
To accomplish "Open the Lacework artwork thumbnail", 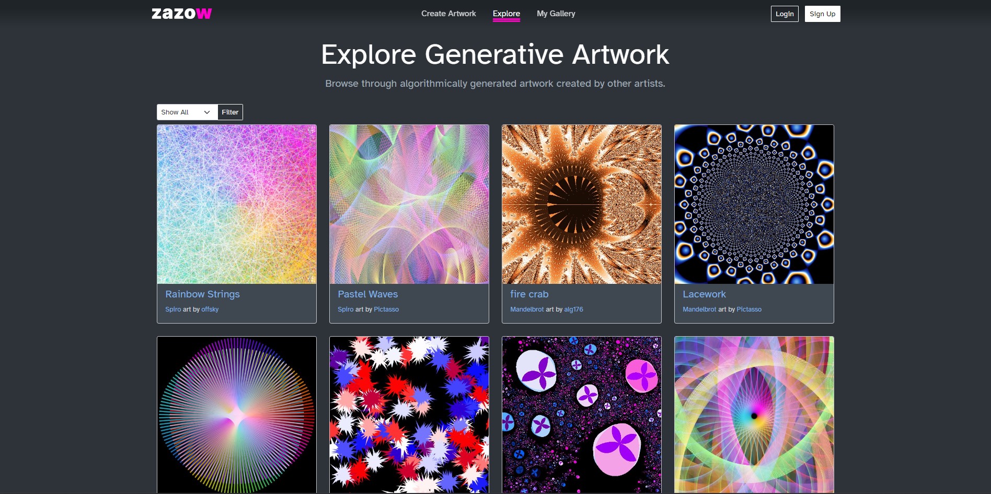I will (754, 204).
